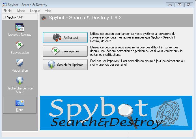The width and height of the screenshot is (196, 139).
Task: Start scan with Vérifier tout button
Action: tap(65, 38)
